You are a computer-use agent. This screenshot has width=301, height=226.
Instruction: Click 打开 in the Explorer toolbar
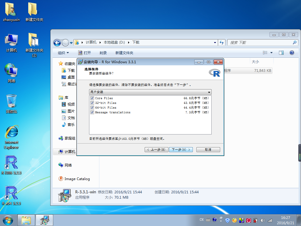click(x=84, y=53)
